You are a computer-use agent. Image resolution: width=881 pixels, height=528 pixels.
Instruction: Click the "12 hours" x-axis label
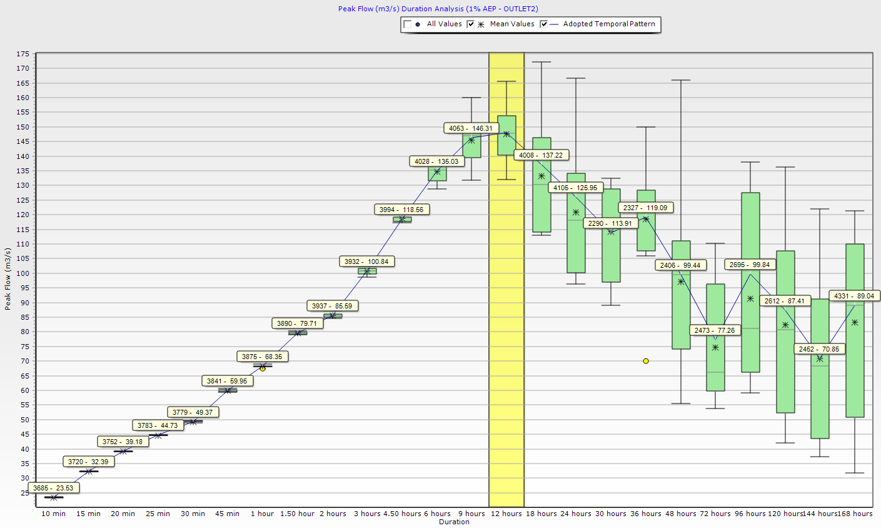click(506, 514)
